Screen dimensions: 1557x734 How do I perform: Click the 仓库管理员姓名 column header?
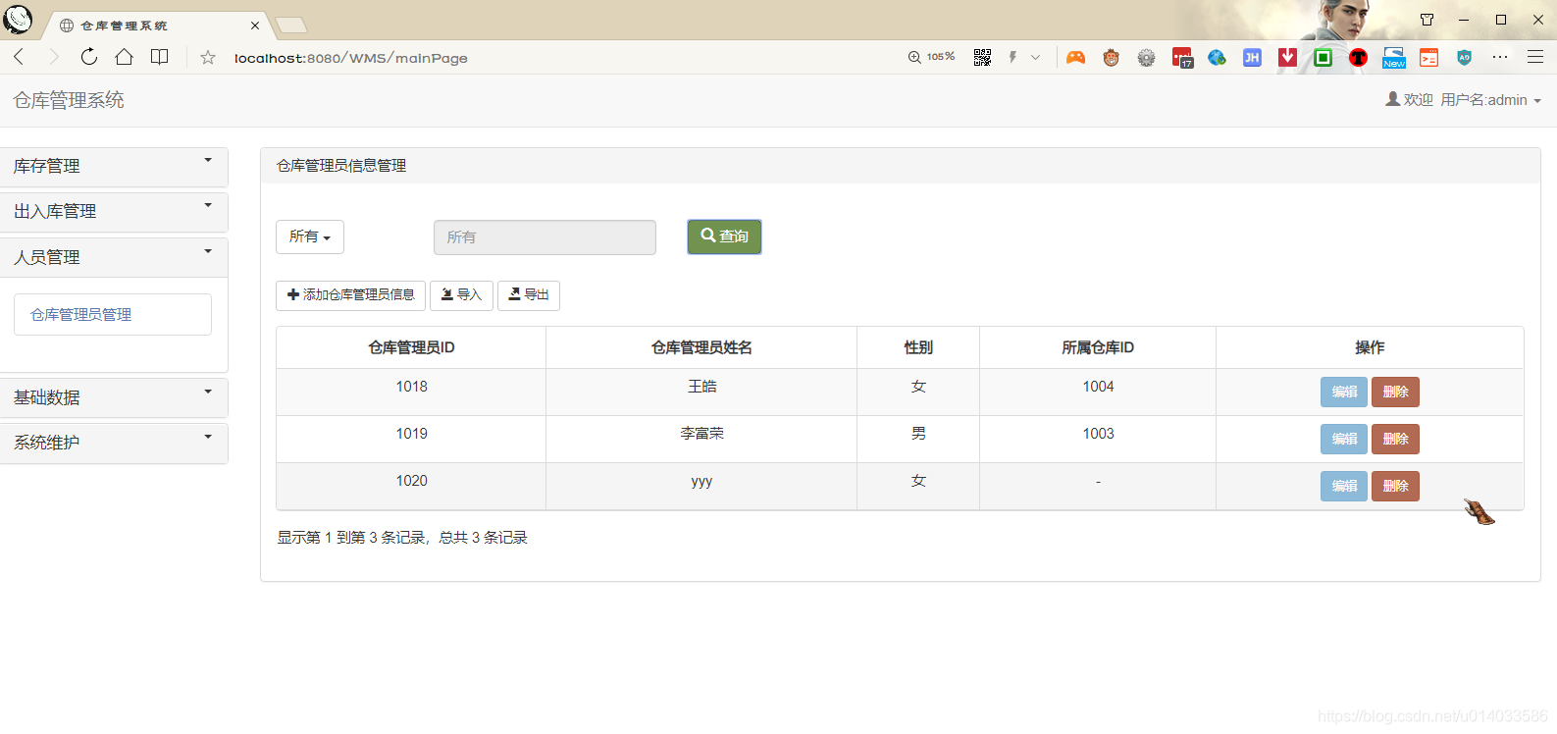[701, 347]
